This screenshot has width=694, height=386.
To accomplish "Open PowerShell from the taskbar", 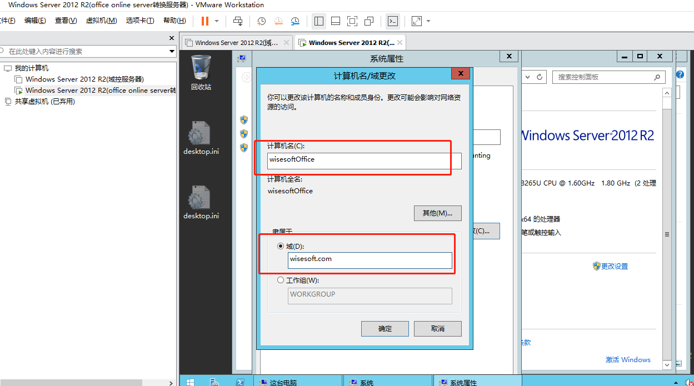I will (x=240, y=382).
